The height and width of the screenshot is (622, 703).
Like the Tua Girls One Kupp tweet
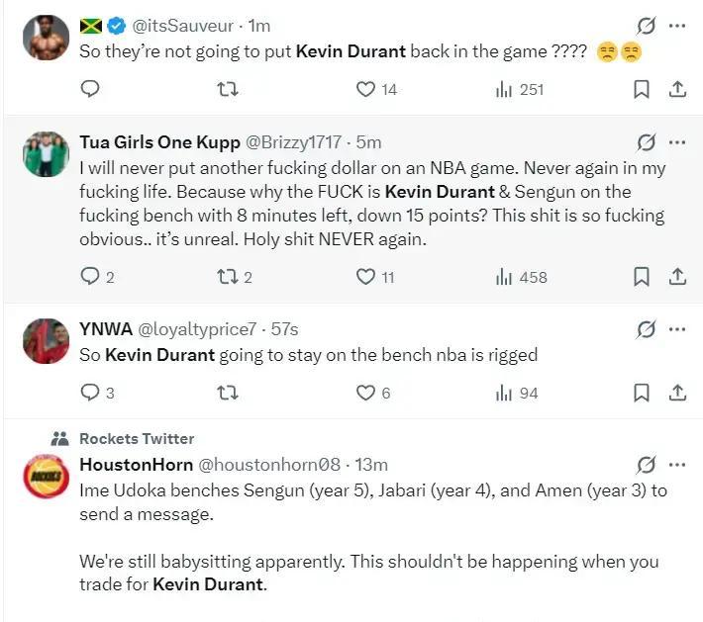(x=366, y=277)
